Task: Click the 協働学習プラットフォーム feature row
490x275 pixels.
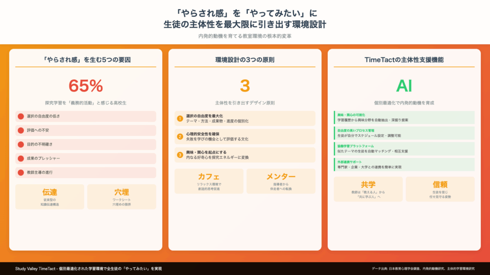Action: pyautogui.click(x=404, y=148)
